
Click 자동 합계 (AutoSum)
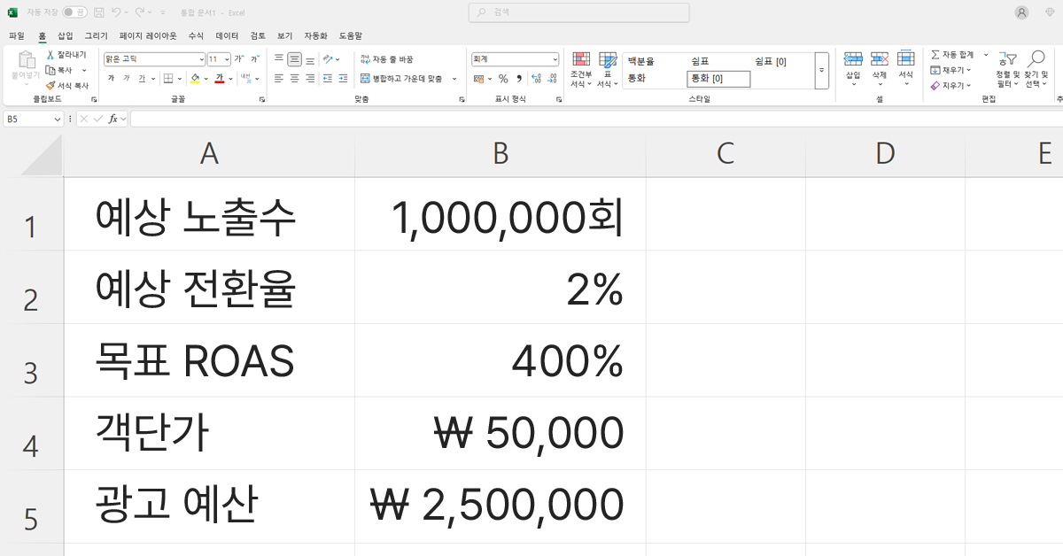(952, 55)
